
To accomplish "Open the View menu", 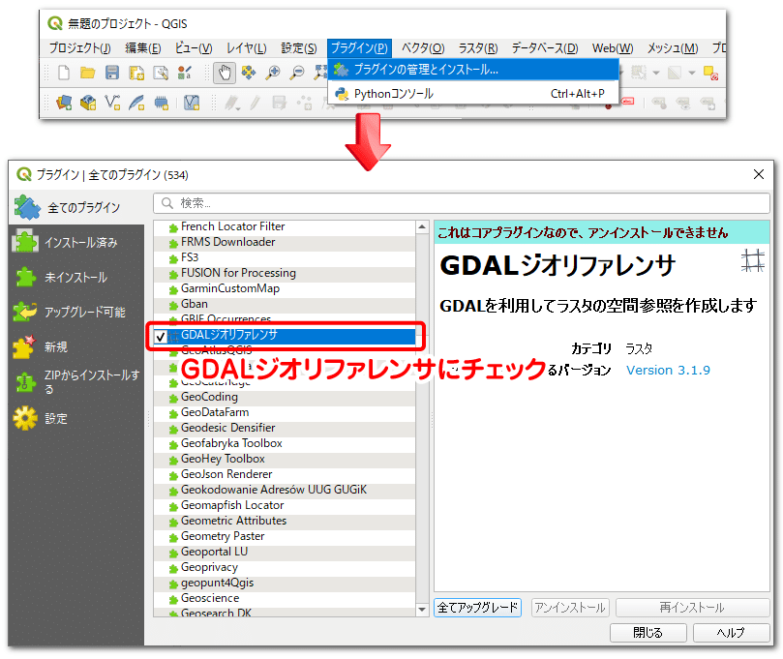I will pyautogui.click(x=194, y=48).
